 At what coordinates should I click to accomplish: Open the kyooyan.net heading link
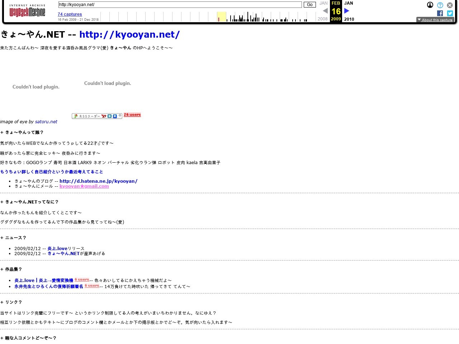click(129, 34)
